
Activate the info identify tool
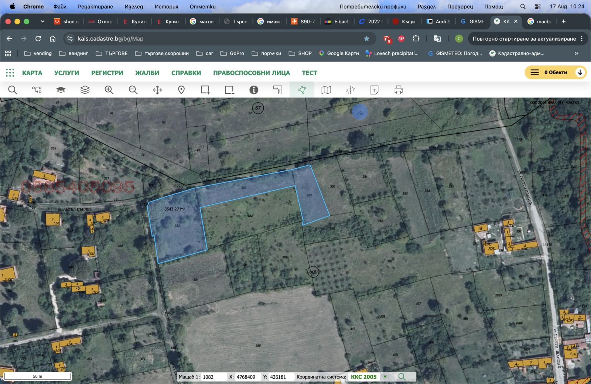tap(254, 90)
